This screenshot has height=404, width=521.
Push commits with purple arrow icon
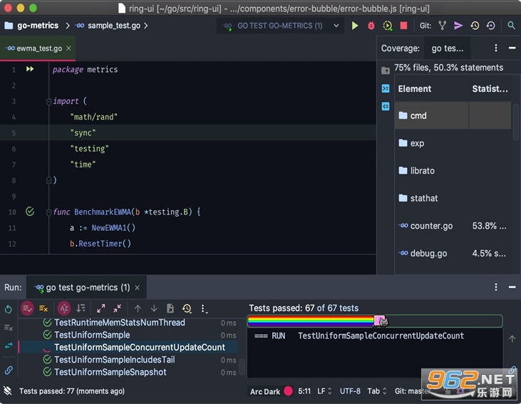[x=458, y=26]
